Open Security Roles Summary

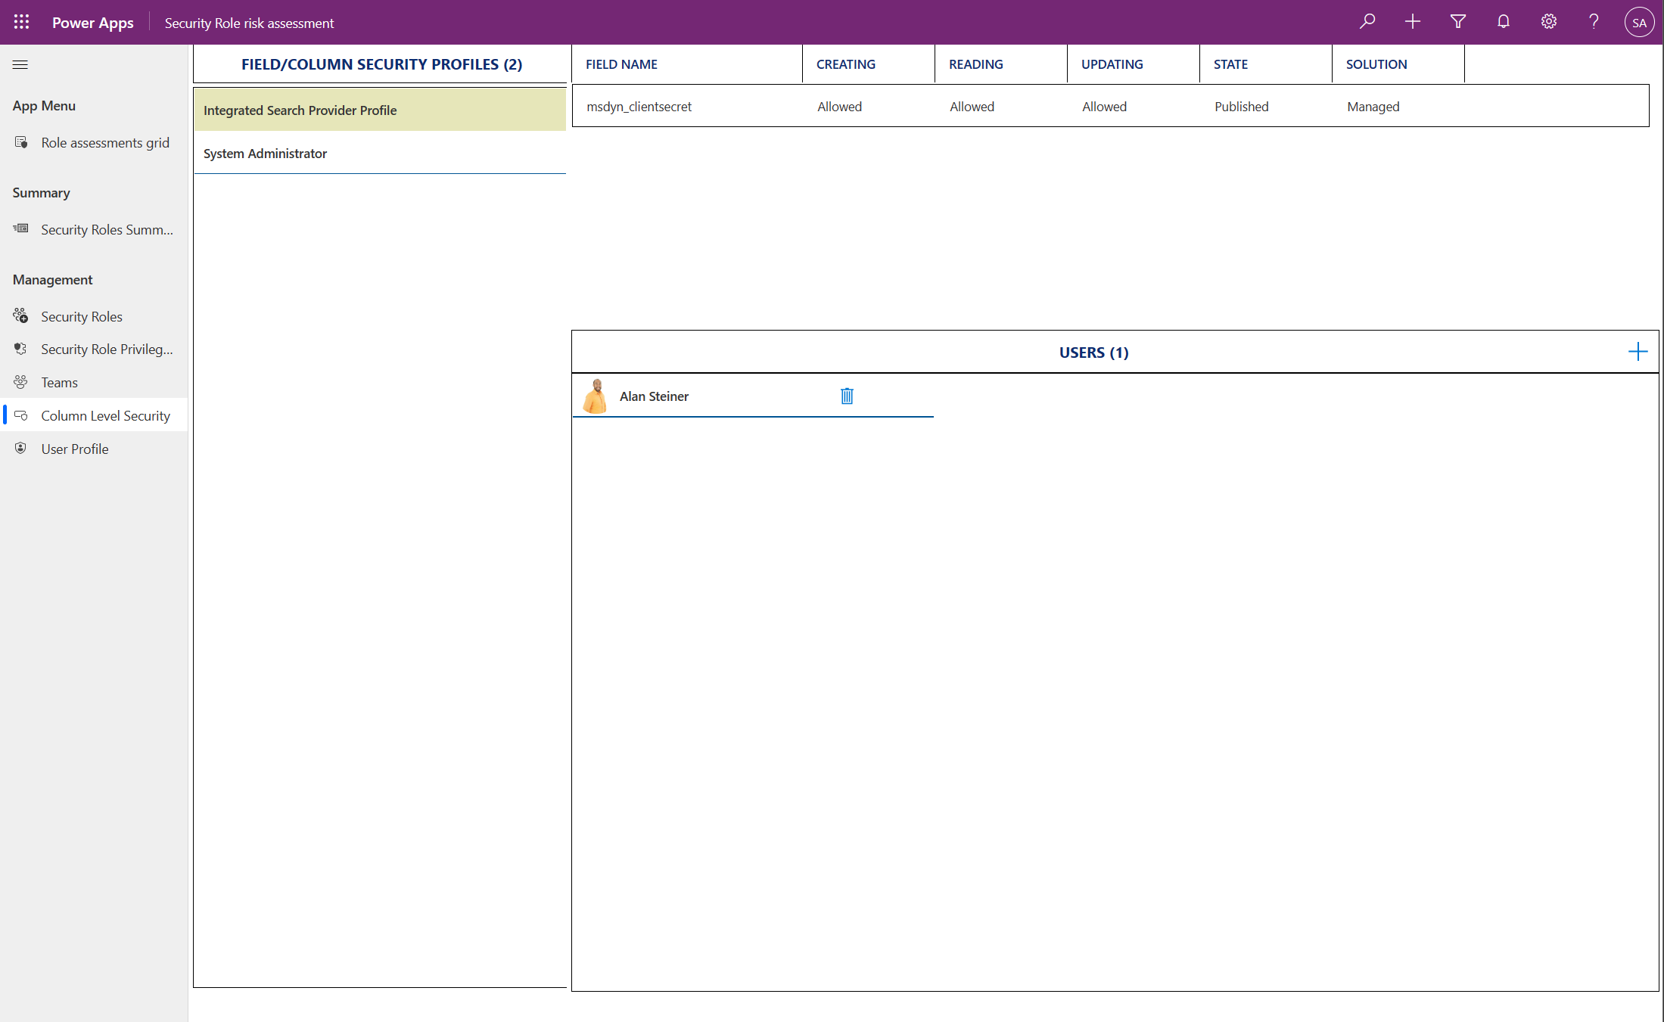tap(107, 229)
